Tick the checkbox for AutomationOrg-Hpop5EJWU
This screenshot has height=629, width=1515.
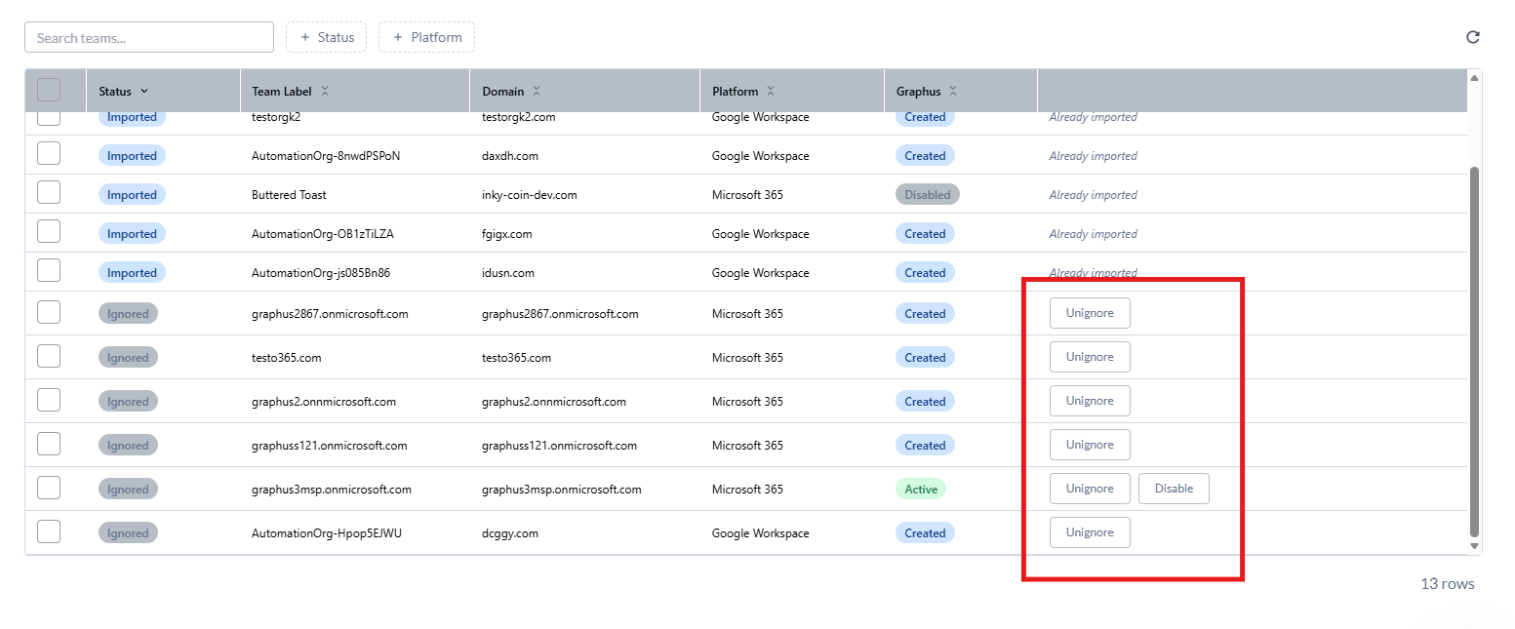pos(49,531)
